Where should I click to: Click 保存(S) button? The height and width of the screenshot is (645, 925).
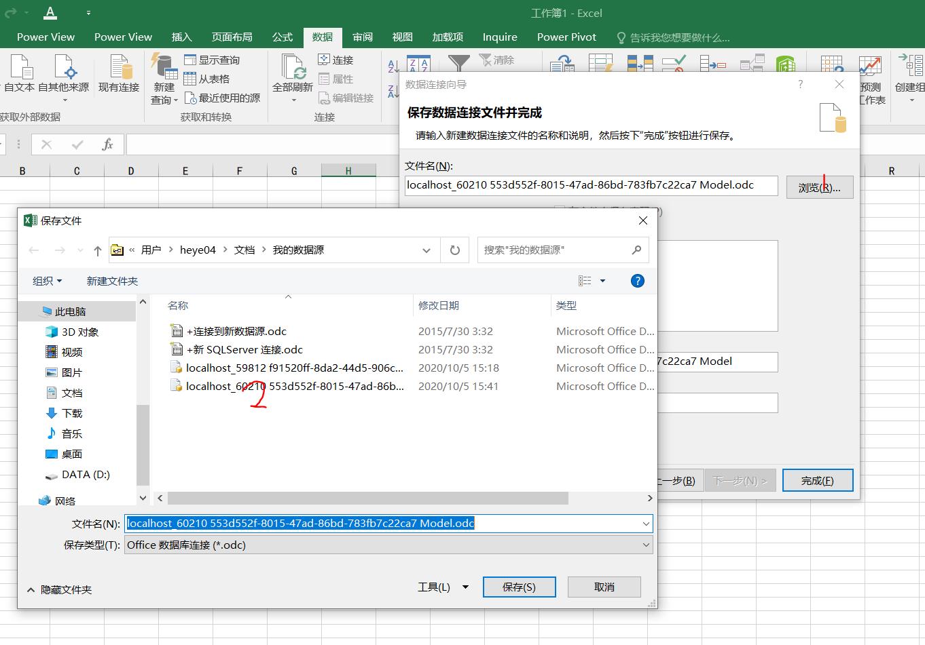520,587
